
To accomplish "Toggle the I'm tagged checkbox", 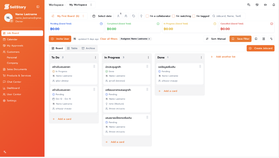I will 194,16.
